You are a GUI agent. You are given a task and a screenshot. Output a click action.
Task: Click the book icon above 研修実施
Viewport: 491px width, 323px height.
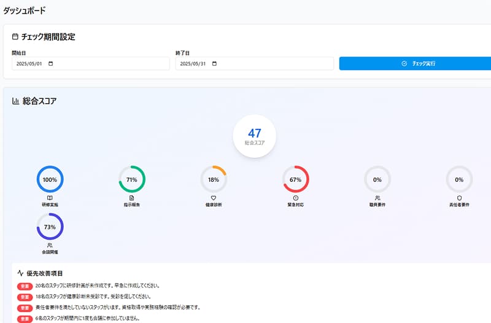tap(50, 198)
